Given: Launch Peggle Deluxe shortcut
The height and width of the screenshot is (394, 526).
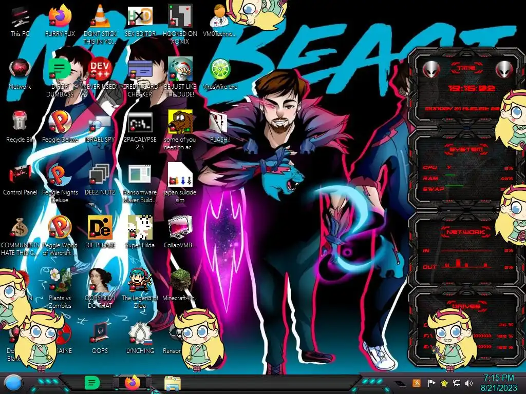Looking at the screenshot, I should [x=60, y=127].
